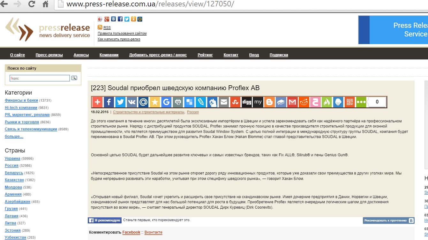428x240 pixels.
Task: Open the pressrelease logo home link
Action: (48, 30)
